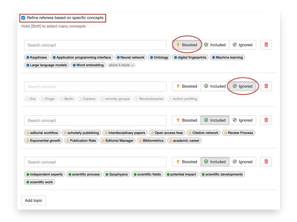Select the Keyphrase concept tag
The image size is (297, 222).
coord(36,58)
